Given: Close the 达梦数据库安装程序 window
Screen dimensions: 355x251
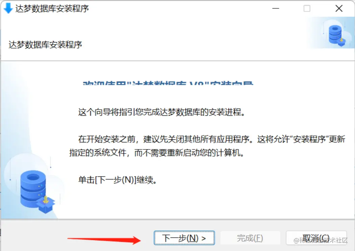Looking at the screenshot, I should coord(339,8).
